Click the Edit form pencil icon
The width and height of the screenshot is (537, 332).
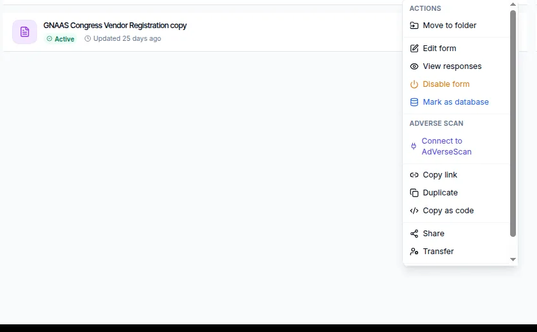[414, 49]
